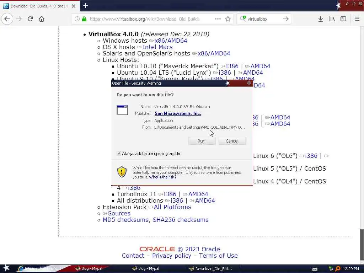
Task: Click the magnifier tray icon near the clock
Action: tap(338, 269)
